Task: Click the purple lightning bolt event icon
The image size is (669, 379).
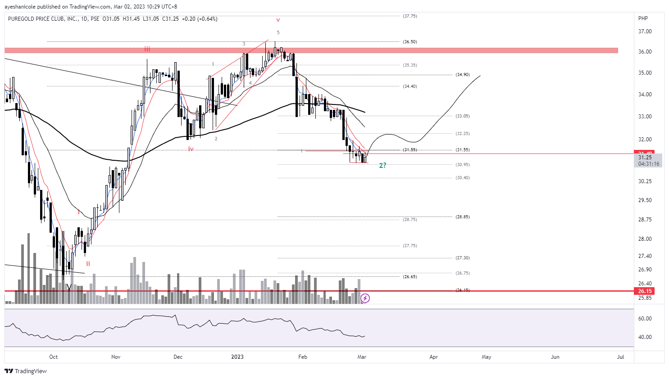Action: [x=365, y=298]
